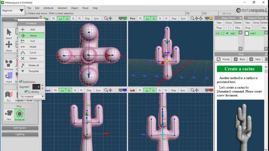Click Misc in the Object Panel
The height and width of the screenshot is (151, 269).
237,28
